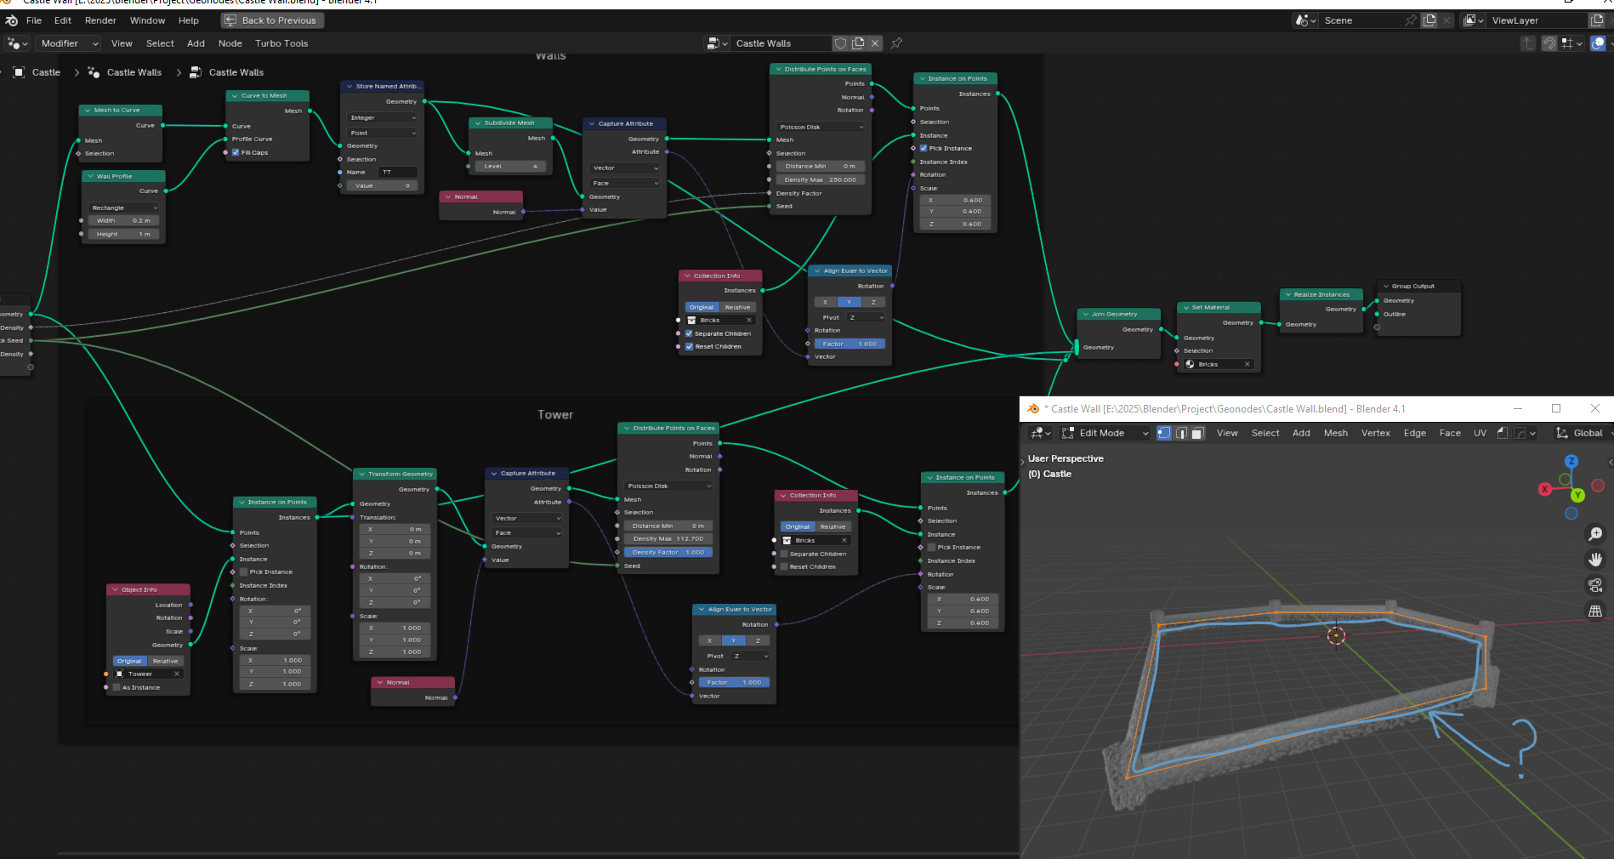
Task: Toggle camera view in the 3D viewport
Action: (x=1595, y=585)
